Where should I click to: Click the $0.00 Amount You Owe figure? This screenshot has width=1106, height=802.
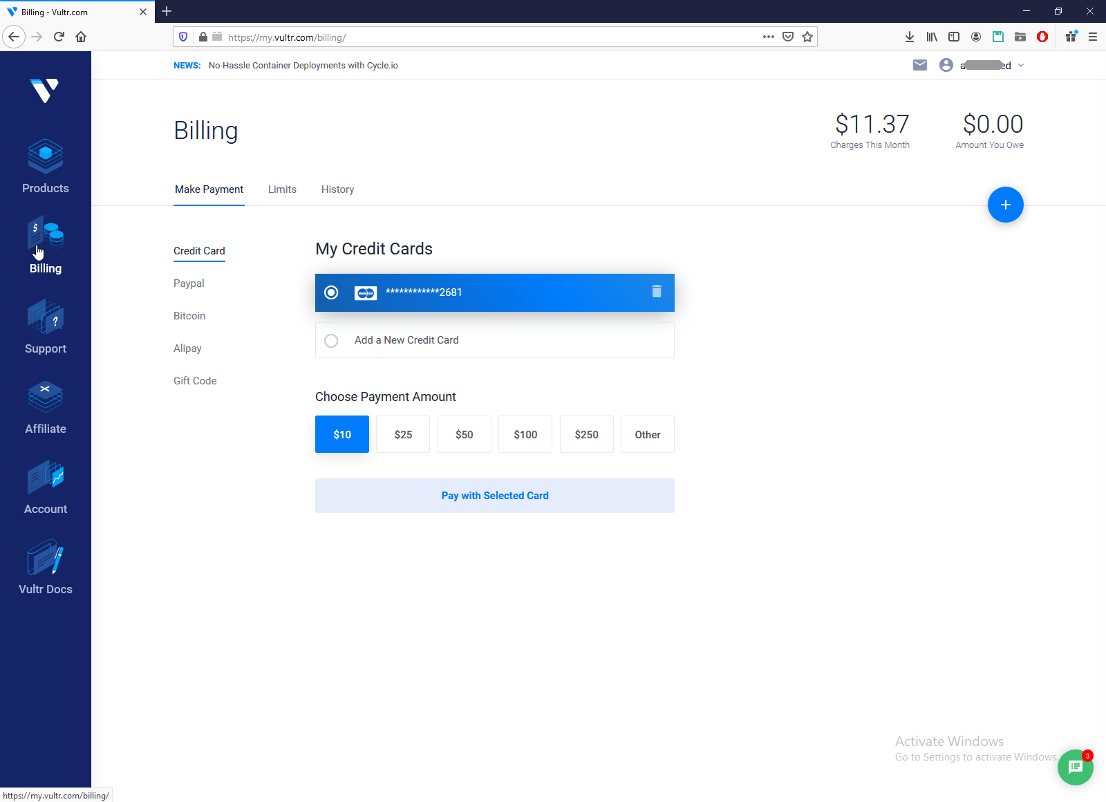[993, 124]
